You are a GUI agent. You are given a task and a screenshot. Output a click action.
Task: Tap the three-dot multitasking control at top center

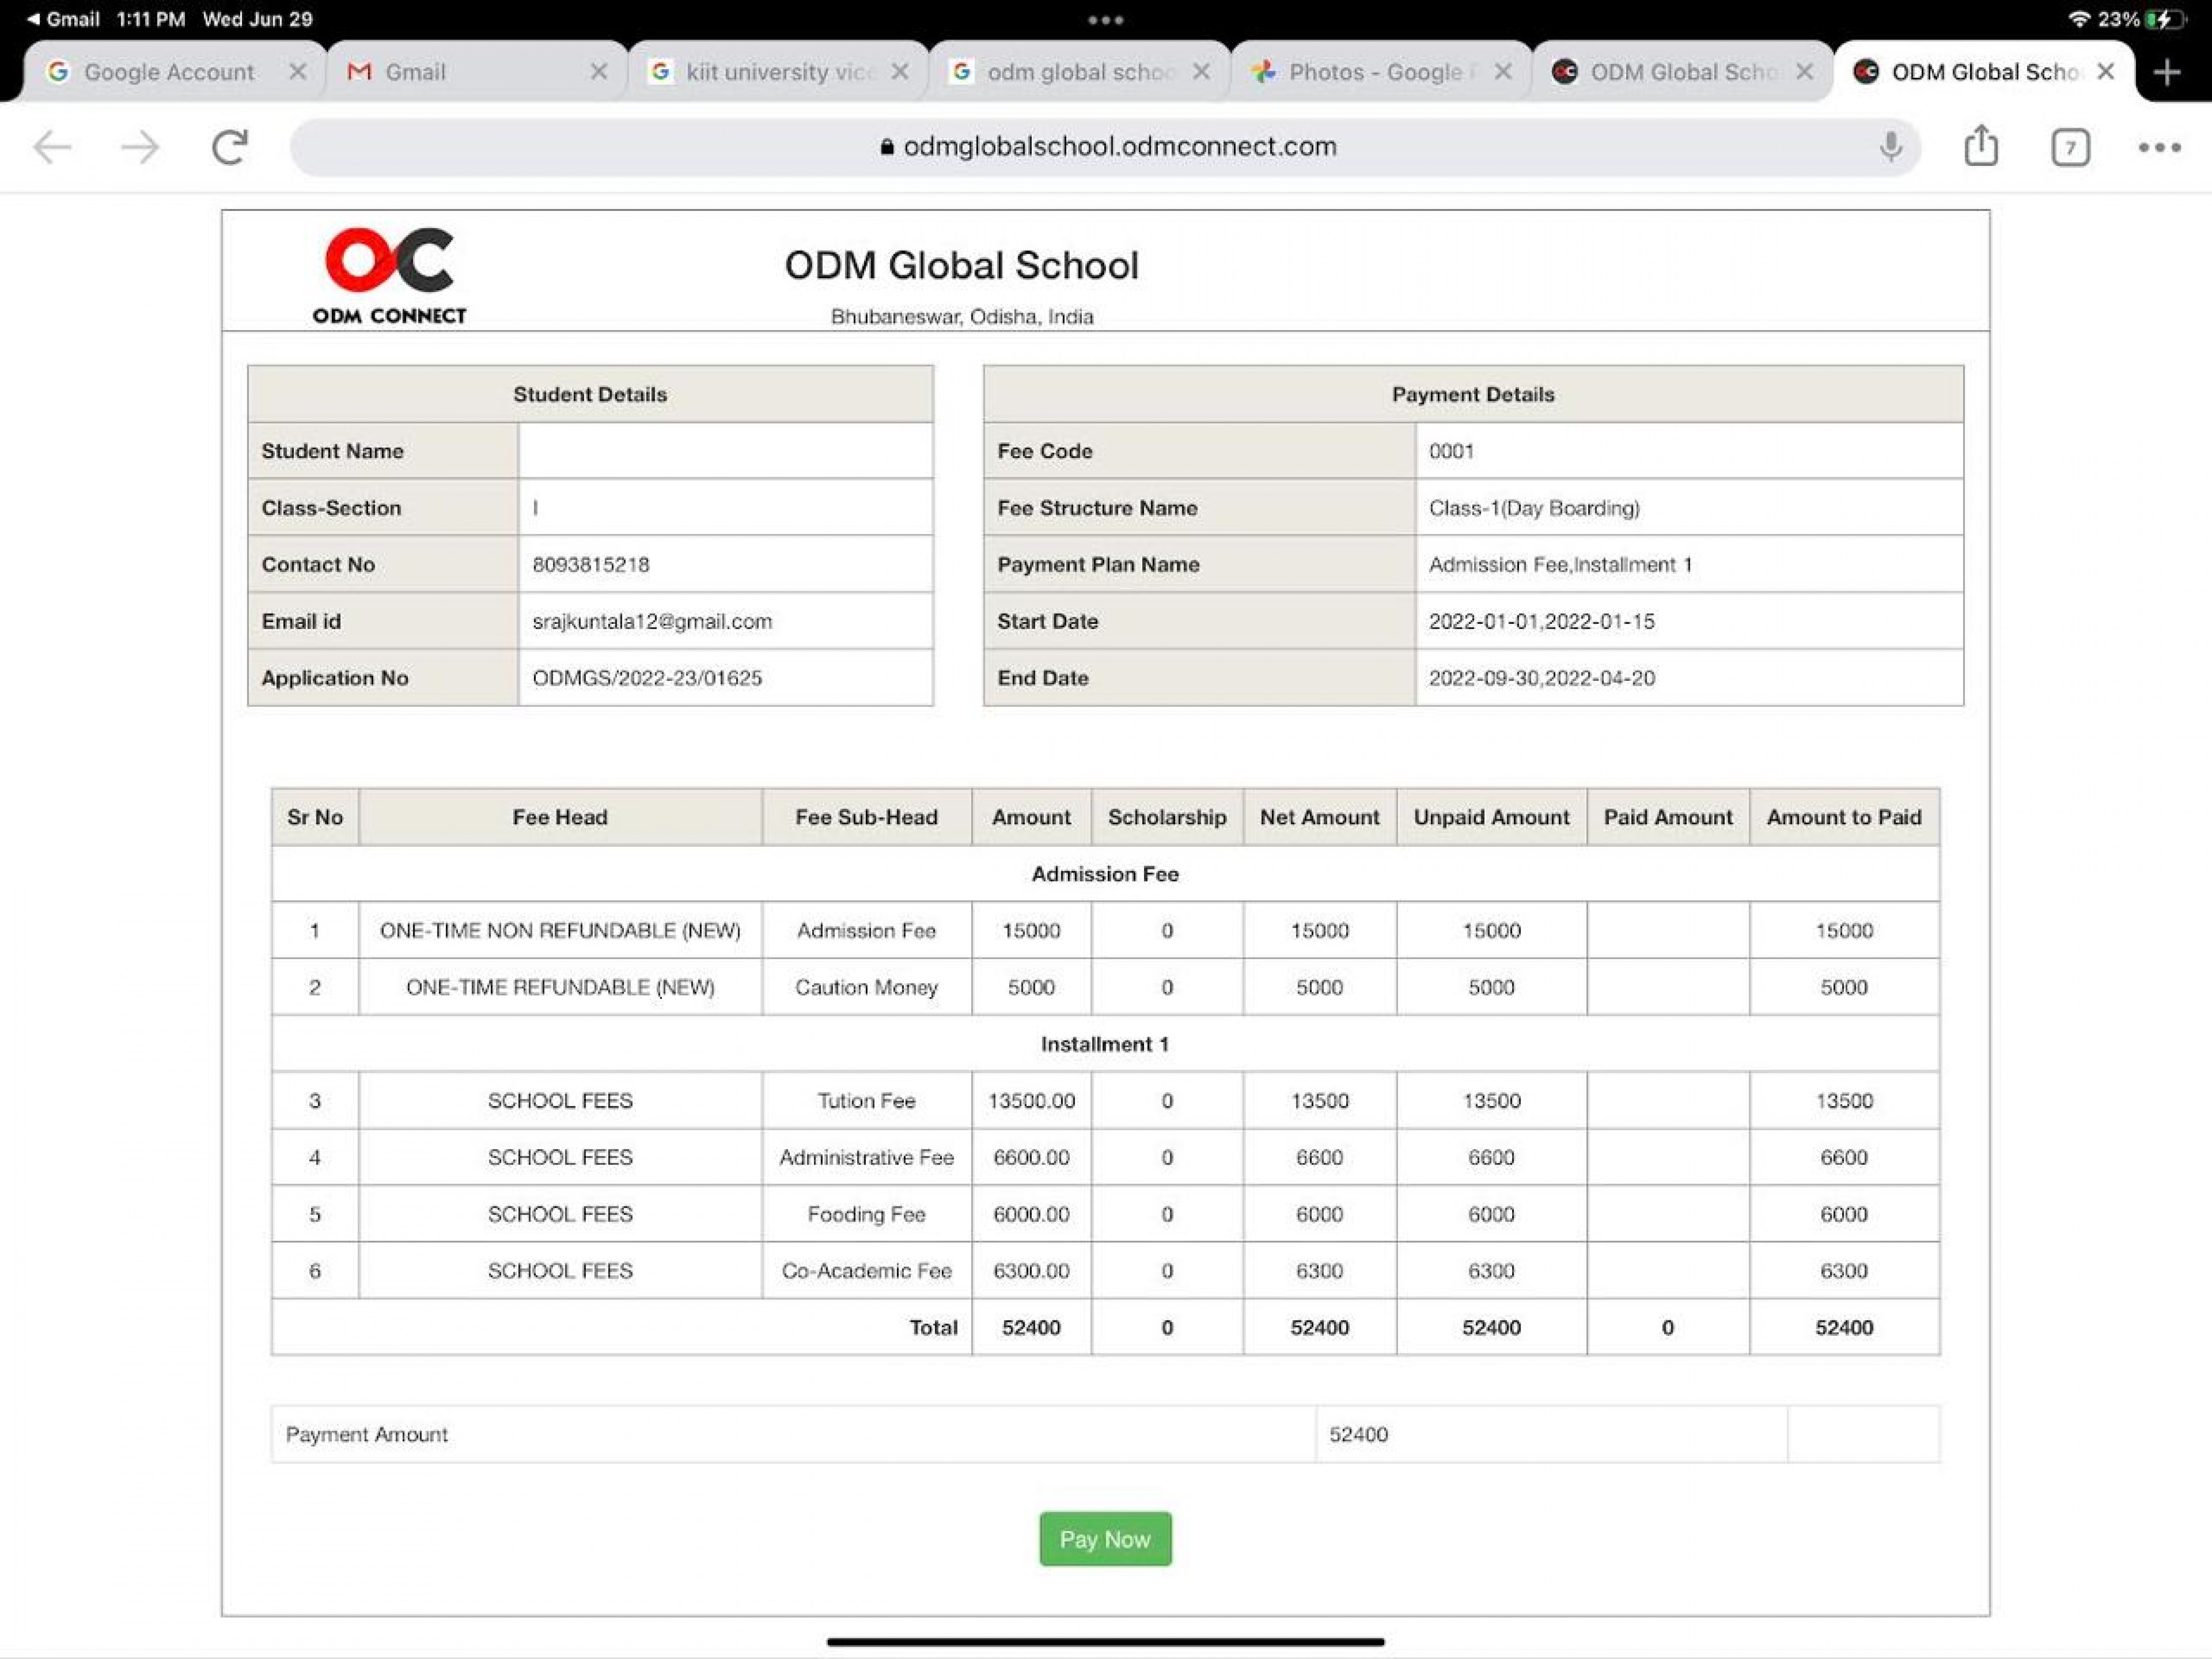coord(1105,19)
